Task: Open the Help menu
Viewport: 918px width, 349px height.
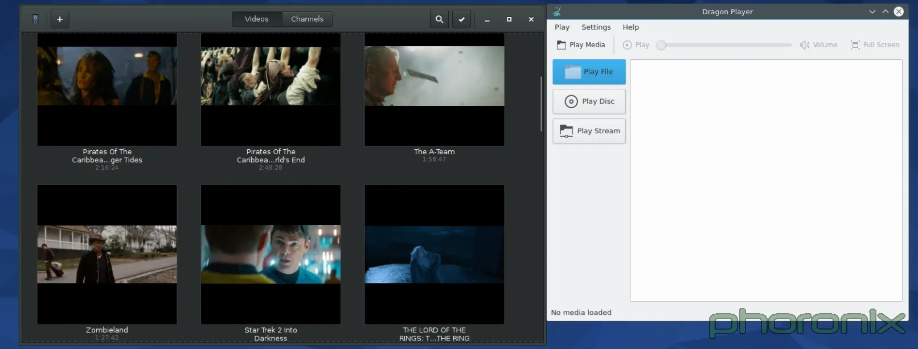Action: pos(630,27)
